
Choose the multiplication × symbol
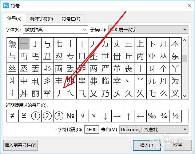tap(94, 116)
